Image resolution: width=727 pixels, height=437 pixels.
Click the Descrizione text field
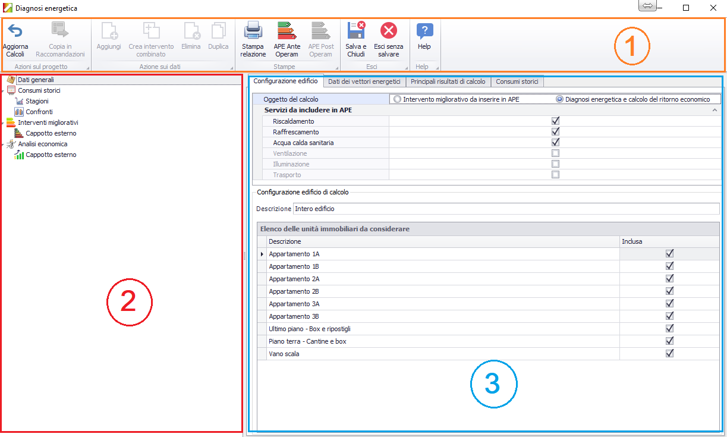tap(505, 209)
